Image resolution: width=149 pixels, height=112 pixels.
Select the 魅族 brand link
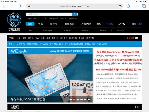(x=49, y=38)
